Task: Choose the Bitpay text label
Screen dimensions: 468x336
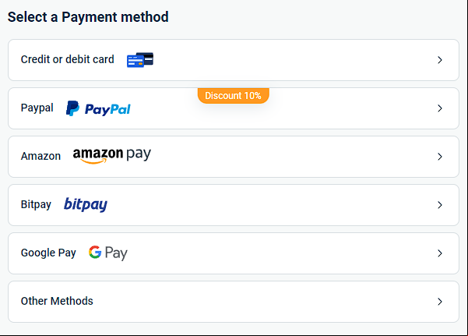Action: (x=36, y=205)
